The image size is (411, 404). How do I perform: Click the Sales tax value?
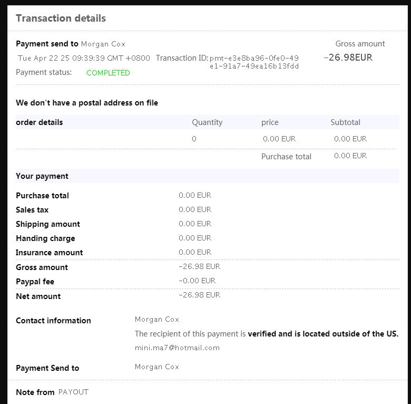click(195, 209)
